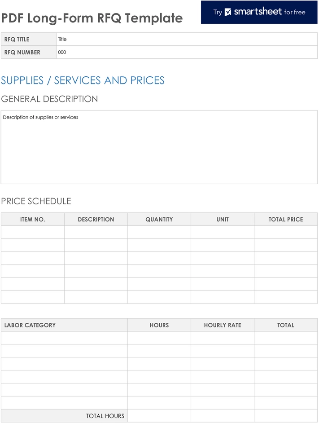Select the RFQ Title input field

tap(187, 39)
